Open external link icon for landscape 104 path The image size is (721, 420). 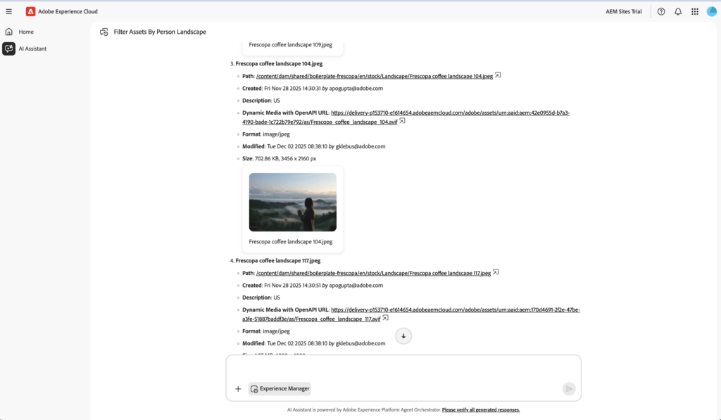[498, 75]
